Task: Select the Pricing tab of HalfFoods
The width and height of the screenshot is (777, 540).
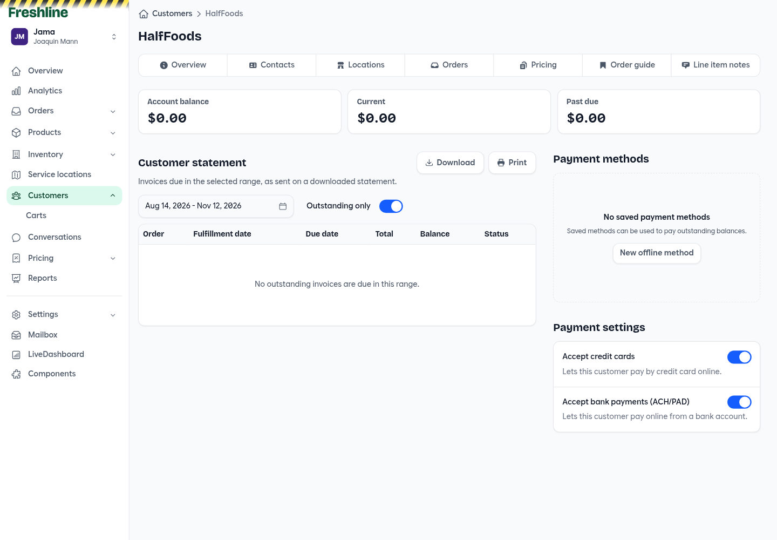Action: pyautogui.click(x=538, y=65)
